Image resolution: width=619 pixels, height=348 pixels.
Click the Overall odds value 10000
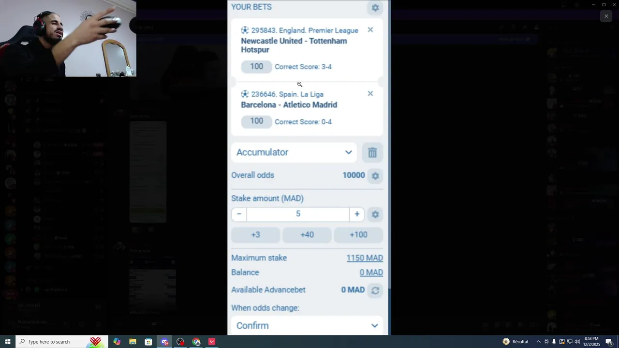pyautogui.click(x=354, y=175)
